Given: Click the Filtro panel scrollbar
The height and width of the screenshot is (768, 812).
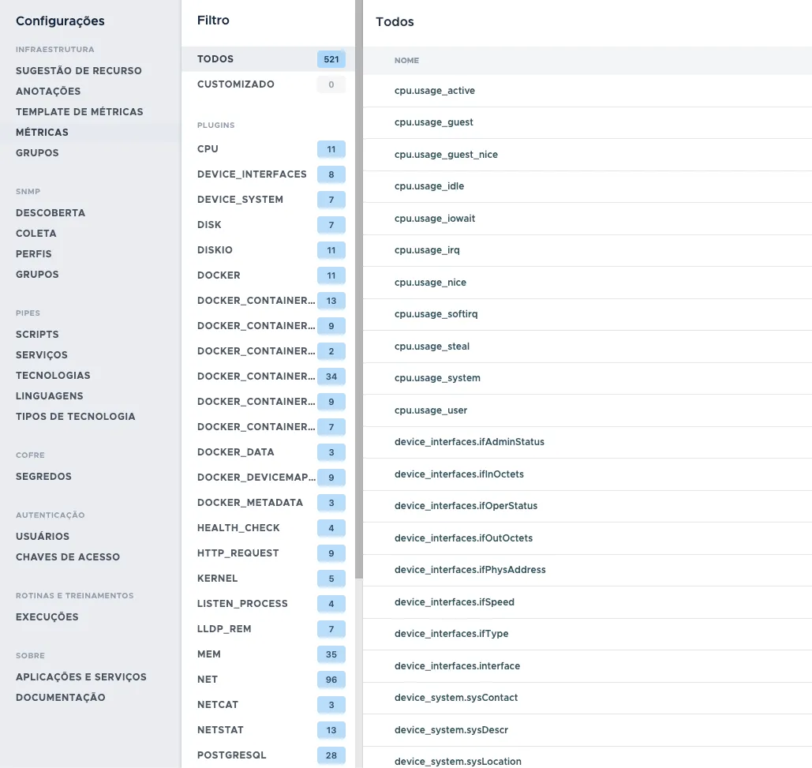Looking at the screenshot, I should 359,289.
